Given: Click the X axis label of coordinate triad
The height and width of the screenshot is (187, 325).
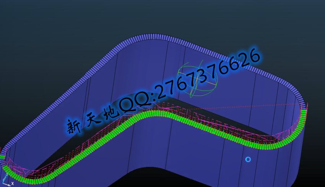Looking at the screenshot, I should (13, 184).
